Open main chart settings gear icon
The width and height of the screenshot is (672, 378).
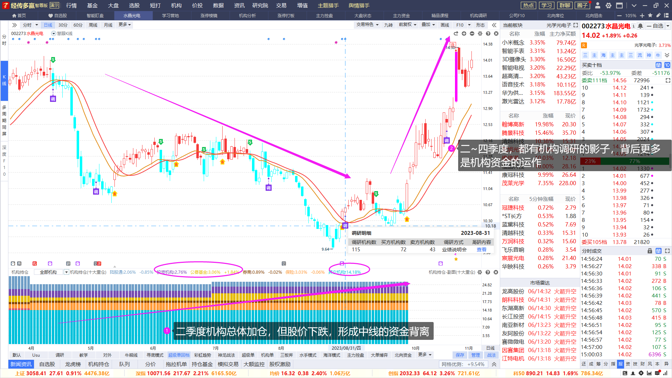[480, 34]
